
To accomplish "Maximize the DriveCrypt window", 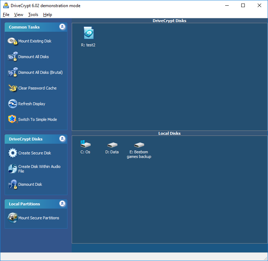I will point(243,5).
